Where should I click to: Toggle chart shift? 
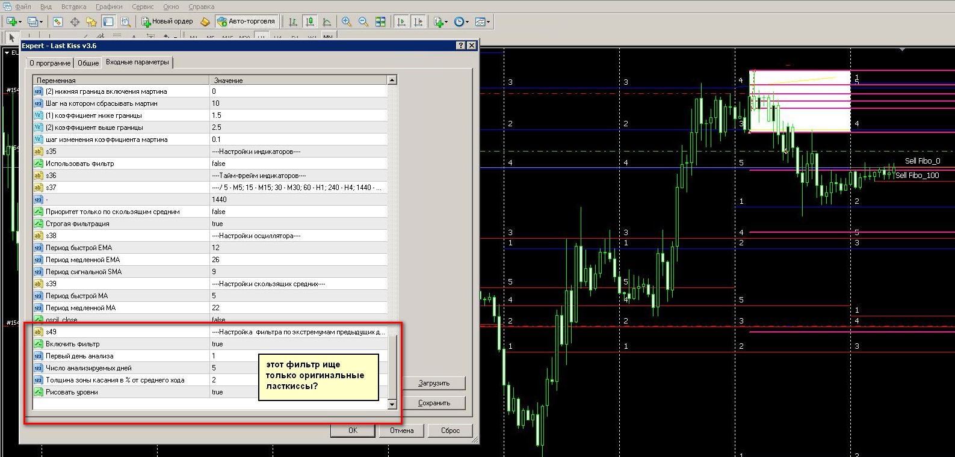pos(418,22)
